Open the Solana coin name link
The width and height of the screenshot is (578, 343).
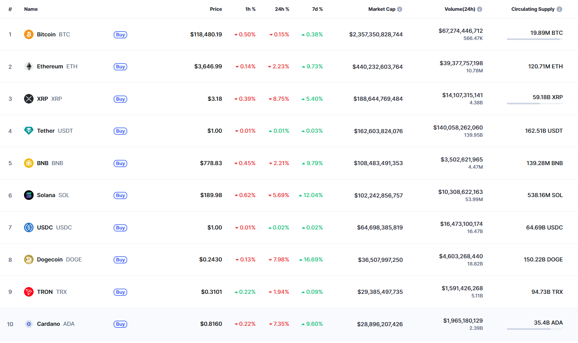53,195
